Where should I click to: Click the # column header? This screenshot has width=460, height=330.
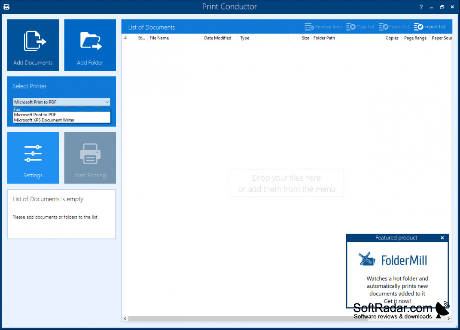click(129, 38)
